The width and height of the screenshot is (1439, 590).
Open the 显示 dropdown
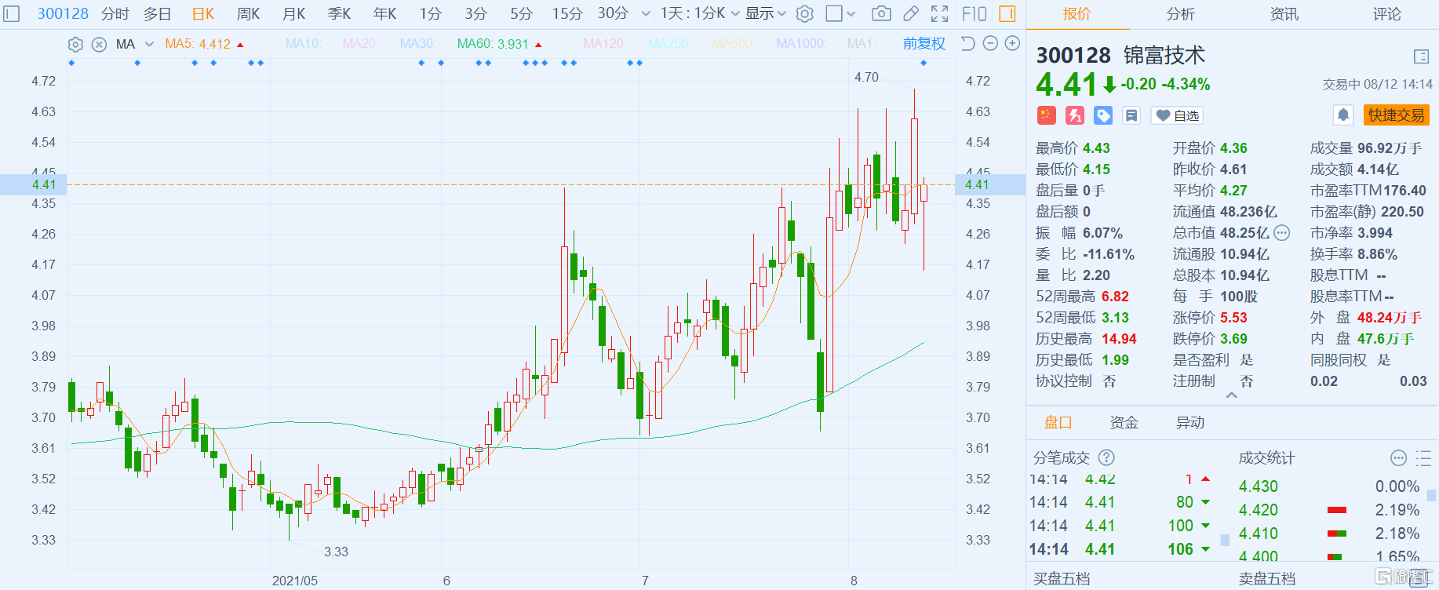766,13
